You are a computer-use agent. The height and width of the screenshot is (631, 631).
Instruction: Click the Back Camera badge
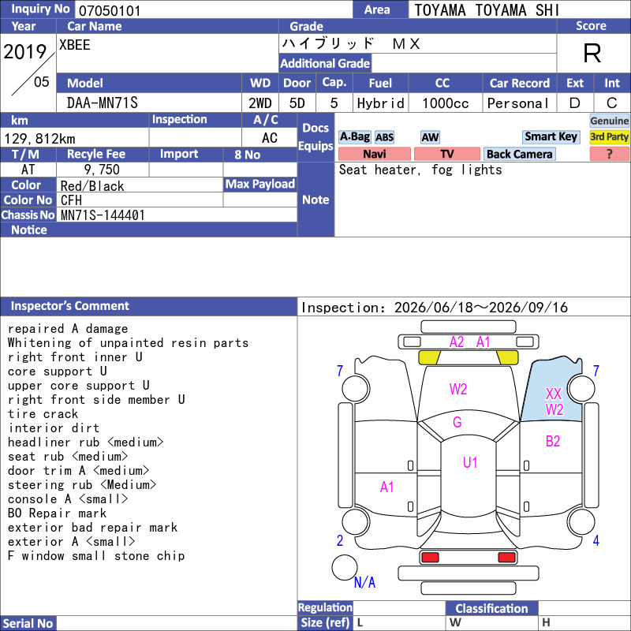(x=519, y=154)
